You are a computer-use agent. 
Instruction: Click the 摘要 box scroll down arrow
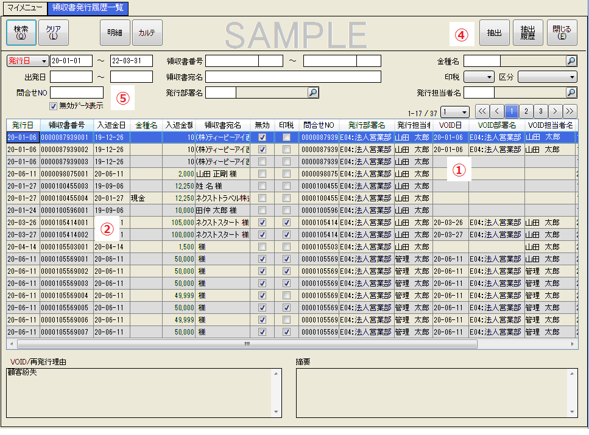(x=572, y=412)
